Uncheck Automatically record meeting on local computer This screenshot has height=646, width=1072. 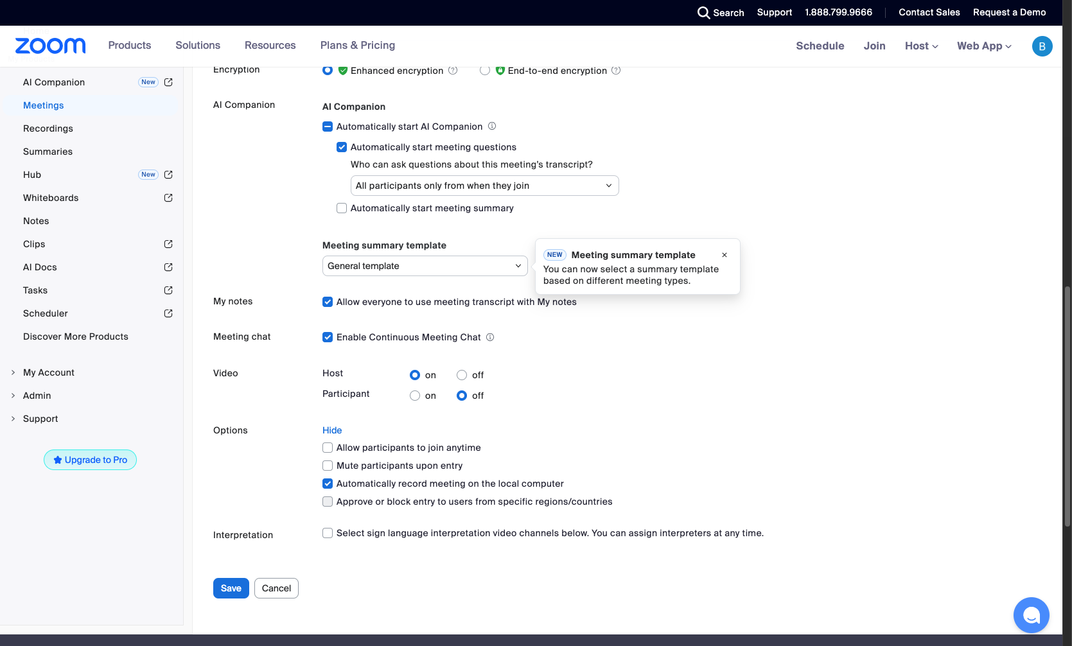pyautogui.click(x=328, y=484)
